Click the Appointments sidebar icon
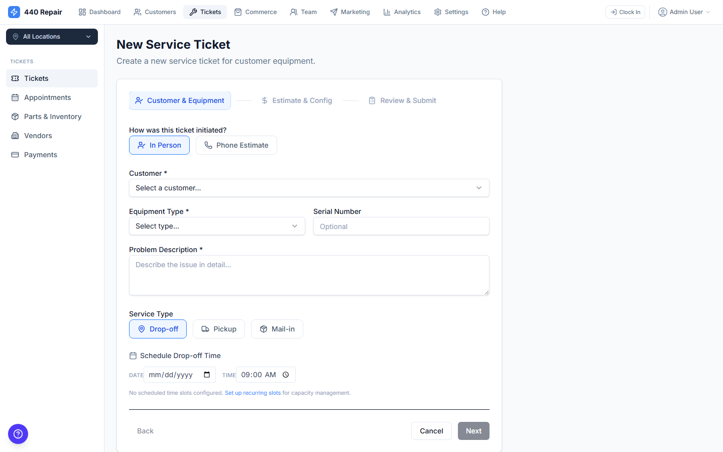This screenshot has width=723, height=452. (x=16, y=97)
